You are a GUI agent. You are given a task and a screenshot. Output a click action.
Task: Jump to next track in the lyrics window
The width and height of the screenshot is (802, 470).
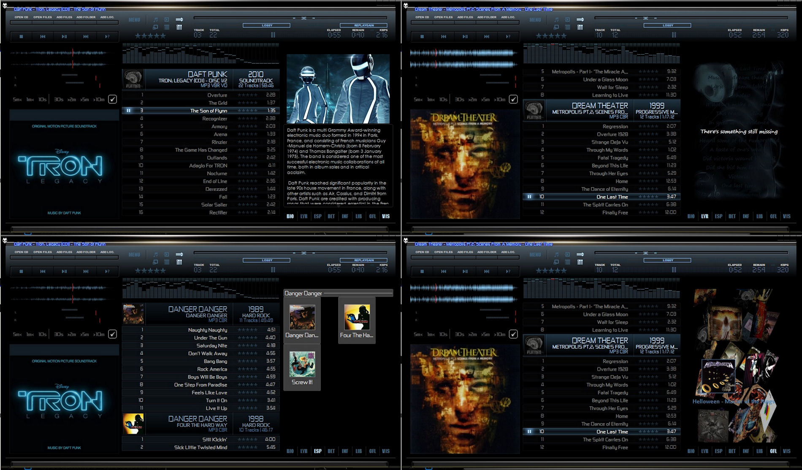coord(487,37)
